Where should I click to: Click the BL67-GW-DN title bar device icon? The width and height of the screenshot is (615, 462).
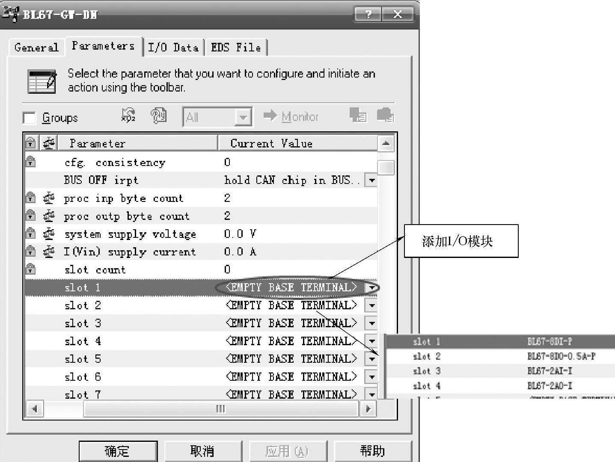point(10,14)
